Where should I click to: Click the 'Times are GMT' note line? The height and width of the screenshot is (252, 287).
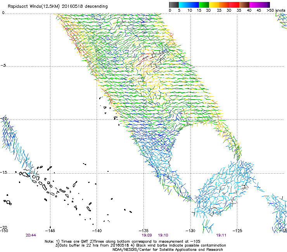pos(123,242)
